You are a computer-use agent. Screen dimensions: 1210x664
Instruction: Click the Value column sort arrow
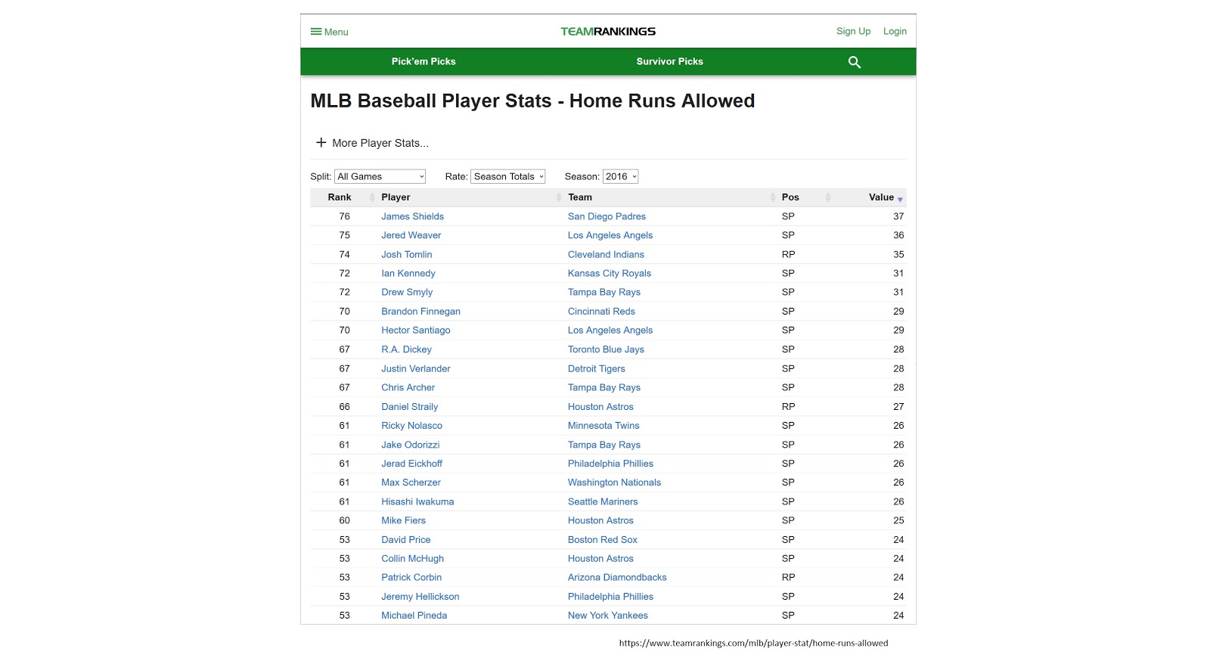pyautogui.click(x=901, y=198)
